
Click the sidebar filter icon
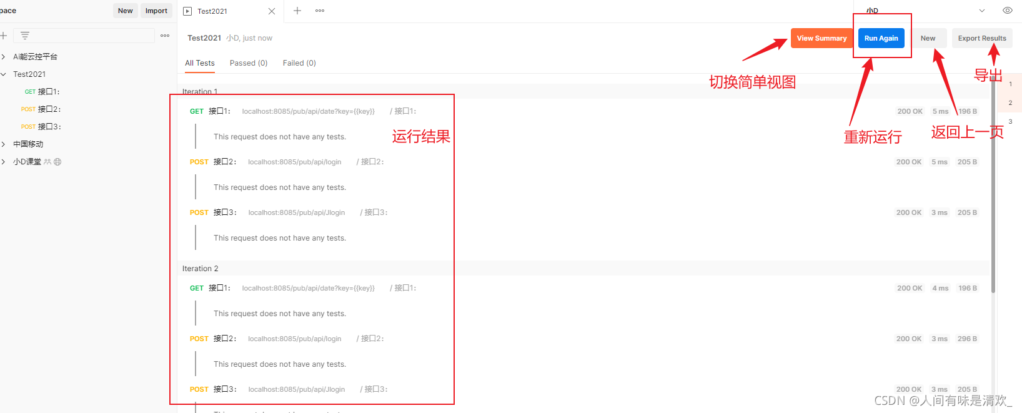(x=25, y=36)
